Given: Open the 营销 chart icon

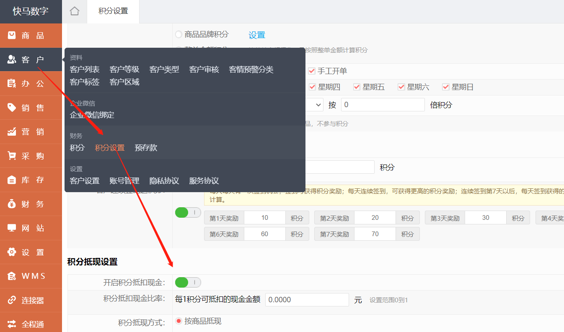Looking at the screenshot, I should click(12, 132).
